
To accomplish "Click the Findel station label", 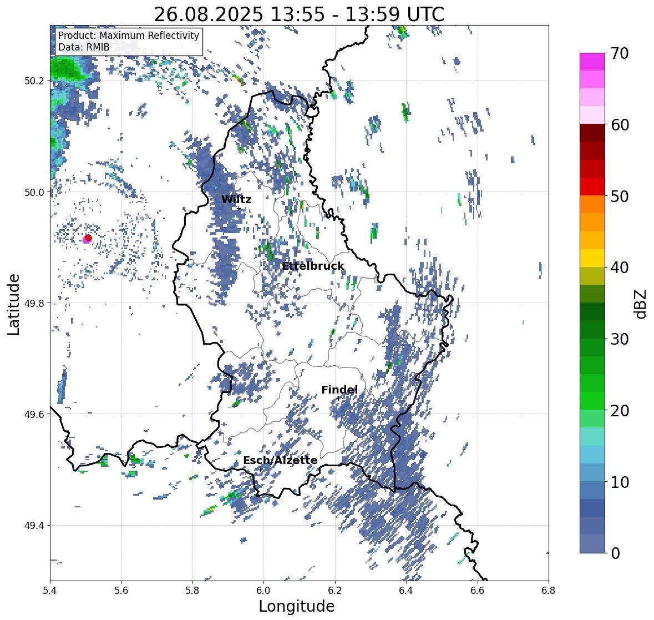I will click(x=339, y=390).
